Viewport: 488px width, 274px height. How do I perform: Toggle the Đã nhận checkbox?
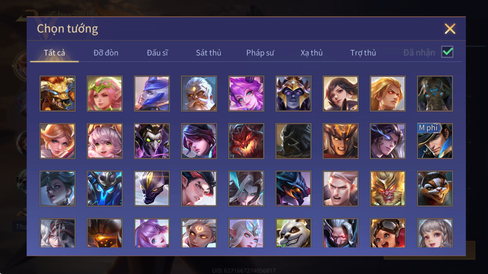point(447,52)
